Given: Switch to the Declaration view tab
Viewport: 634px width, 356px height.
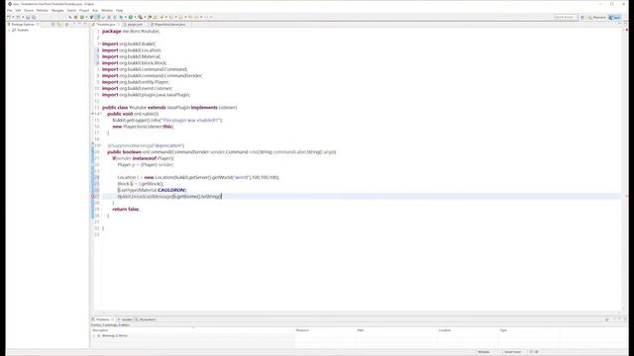Looking at the screenshot, I should click(x=147, y=319).
